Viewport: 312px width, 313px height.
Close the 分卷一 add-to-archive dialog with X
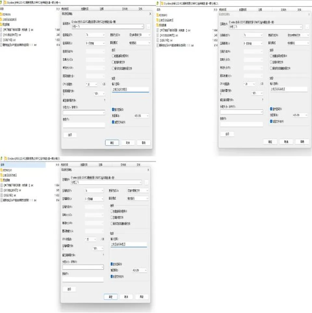(x=150, y=14)
